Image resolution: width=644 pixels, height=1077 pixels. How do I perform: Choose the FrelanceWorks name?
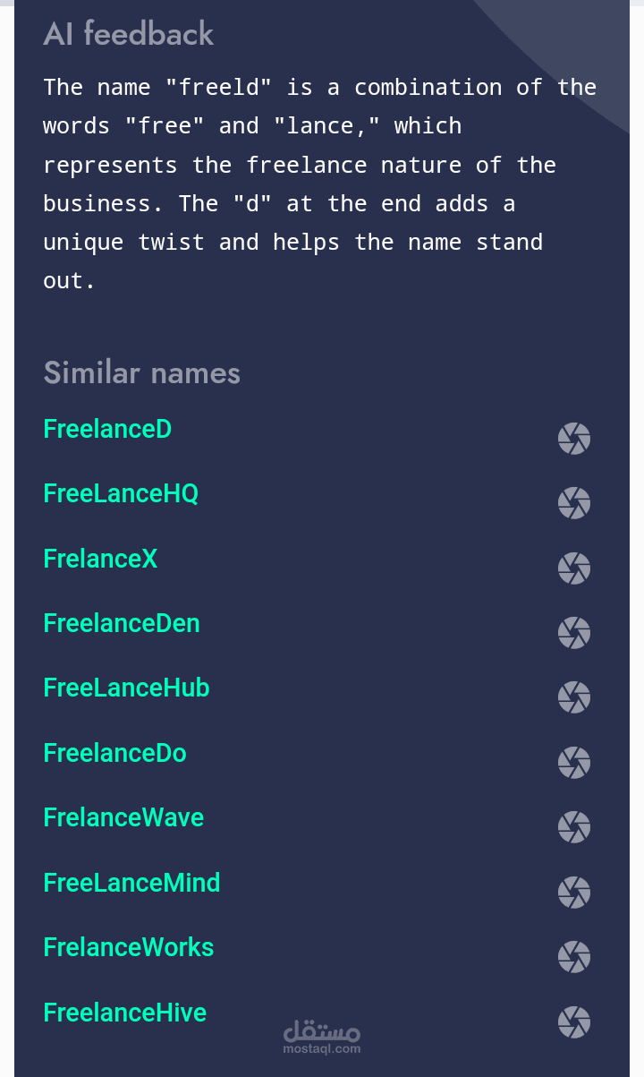pos(129,948)
